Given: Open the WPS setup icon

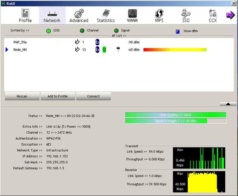Looking at the screenshot, I should tap(159, 14).
